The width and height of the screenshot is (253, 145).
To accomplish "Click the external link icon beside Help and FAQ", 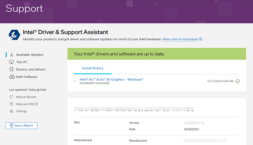I will coord(36,104).
